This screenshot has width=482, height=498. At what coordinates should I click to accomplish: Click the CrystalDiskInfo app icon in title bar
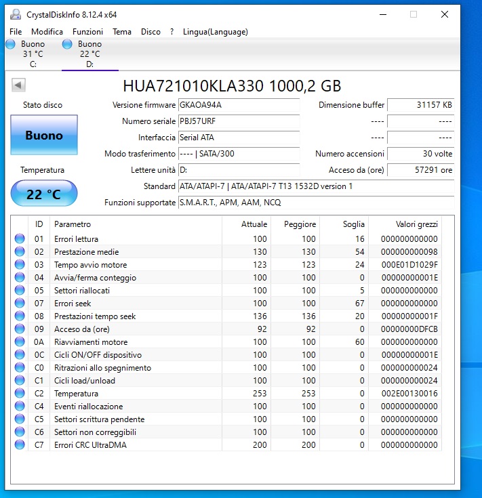click(x=15, y=15)
